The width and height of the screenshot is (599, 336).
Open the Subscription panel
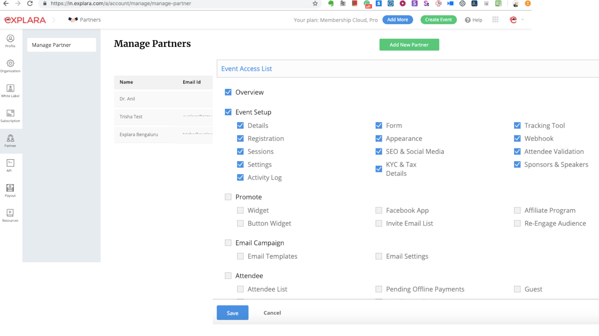pyautogui.click(x=10, y=115)
